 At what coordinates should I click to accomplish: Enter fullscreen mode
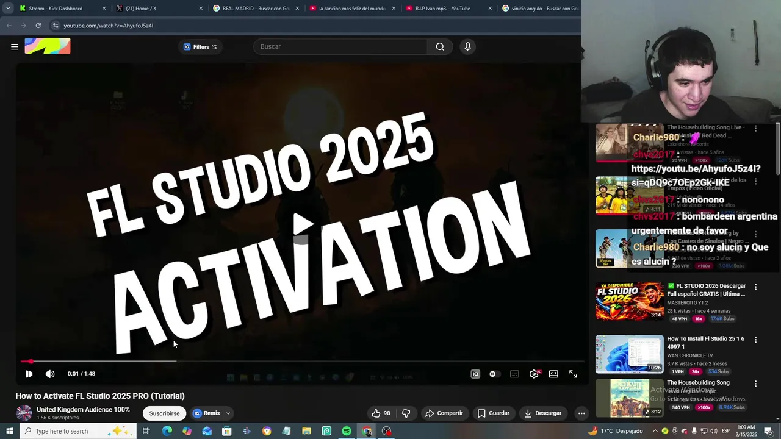tap(573, 374)
